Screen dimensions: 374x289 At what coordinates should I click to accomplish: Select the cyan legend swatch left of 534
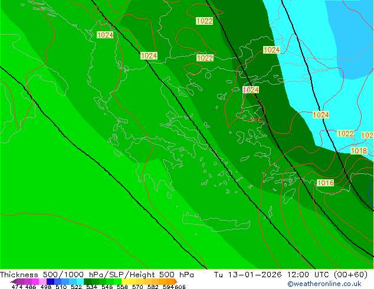point(80,281)
